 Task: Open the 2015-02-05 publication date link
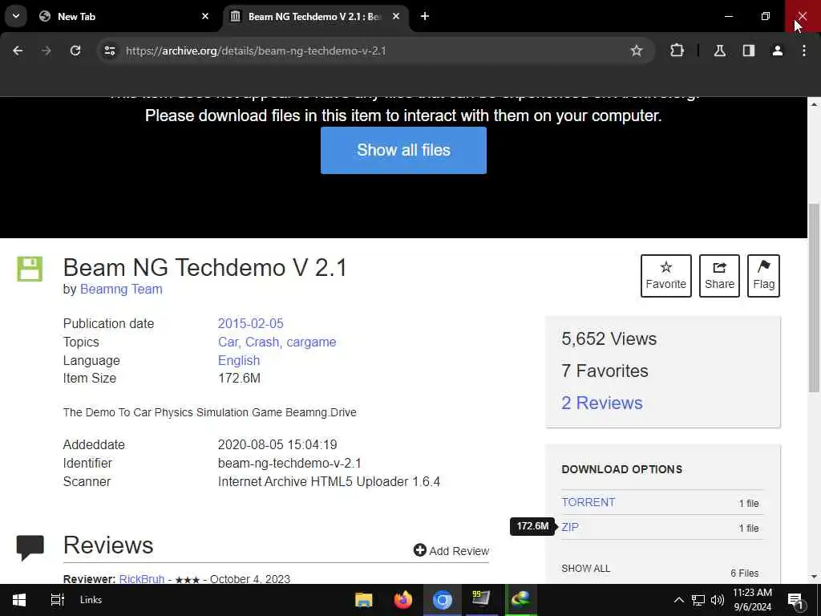click(x=250, y=324)
